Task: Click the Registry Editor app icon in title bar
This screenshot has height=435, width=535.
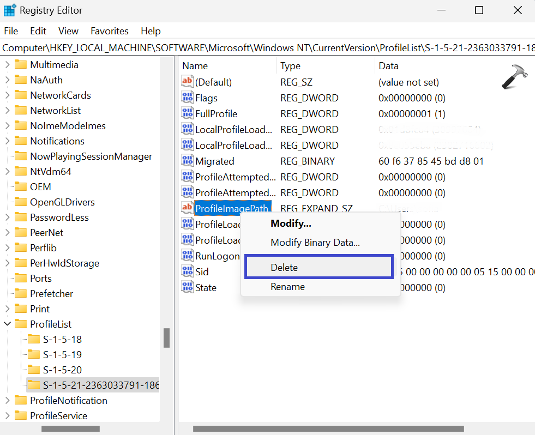Action: [10, 10]
